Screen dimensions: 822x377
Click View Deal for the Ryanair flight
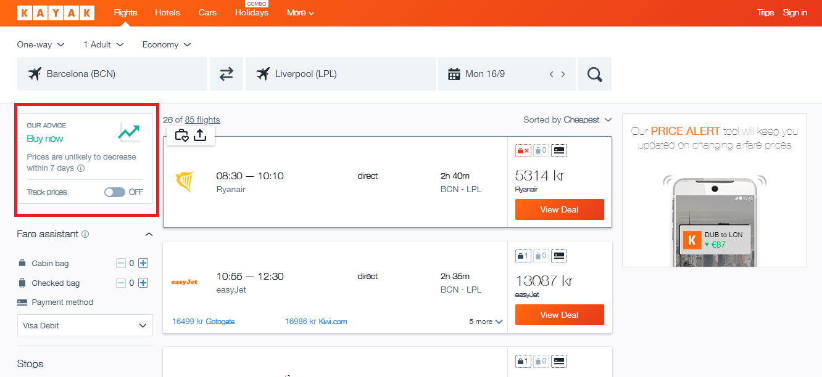click(x=559, y=209)
